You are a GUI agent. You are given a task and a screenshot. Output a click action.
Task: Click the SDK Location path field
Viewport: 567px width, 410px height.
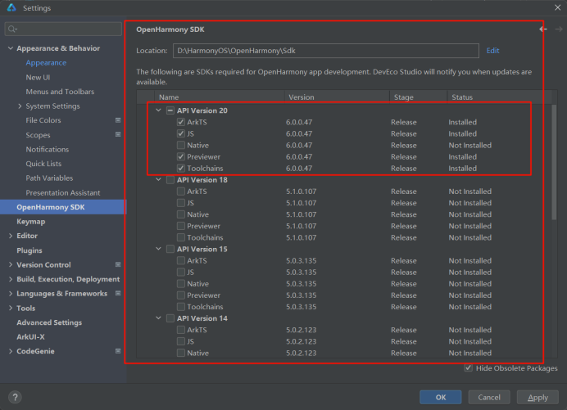326,51
